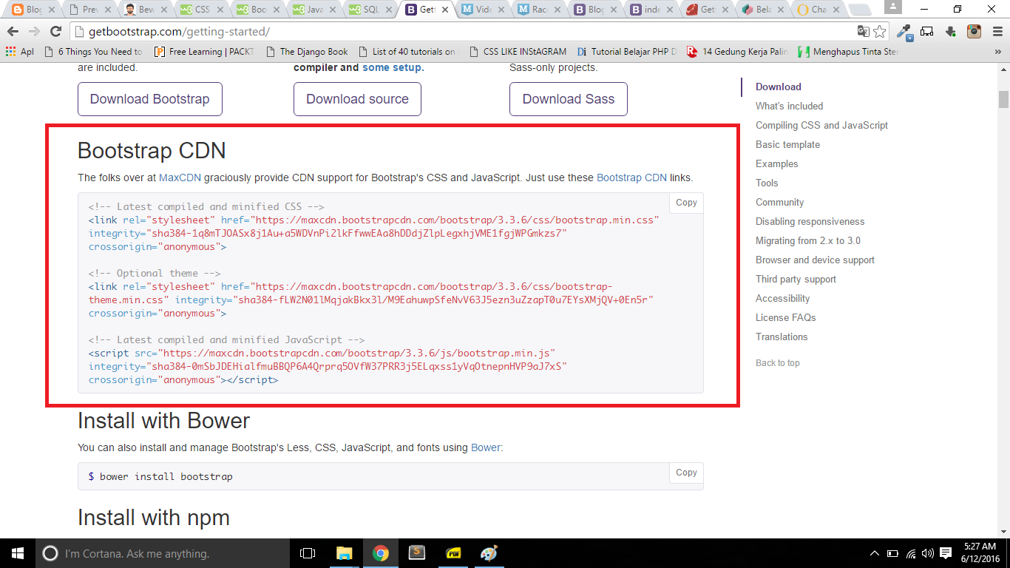Open the Instagram extension
Viewport: 1010px width, 568px height.
[974, 33]
